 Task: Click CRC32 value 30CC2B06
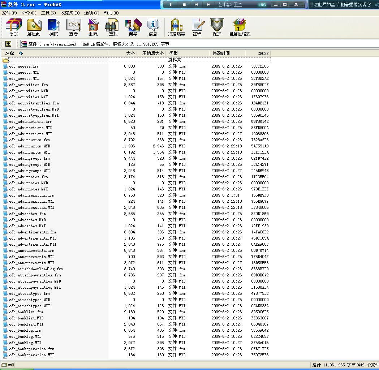tap(260, 66)
